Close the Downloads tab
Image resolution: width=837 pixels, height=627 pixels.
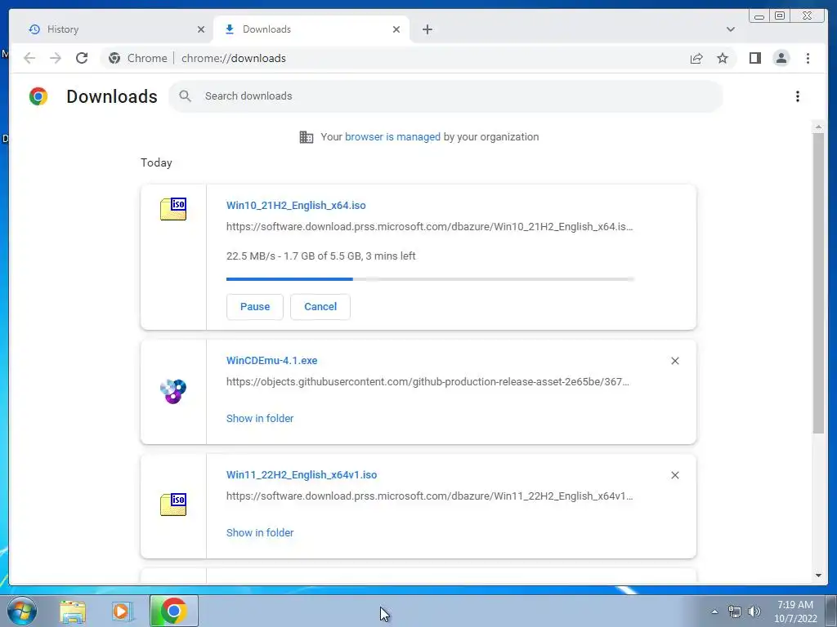pyautogui.click(x=396, y=29)
